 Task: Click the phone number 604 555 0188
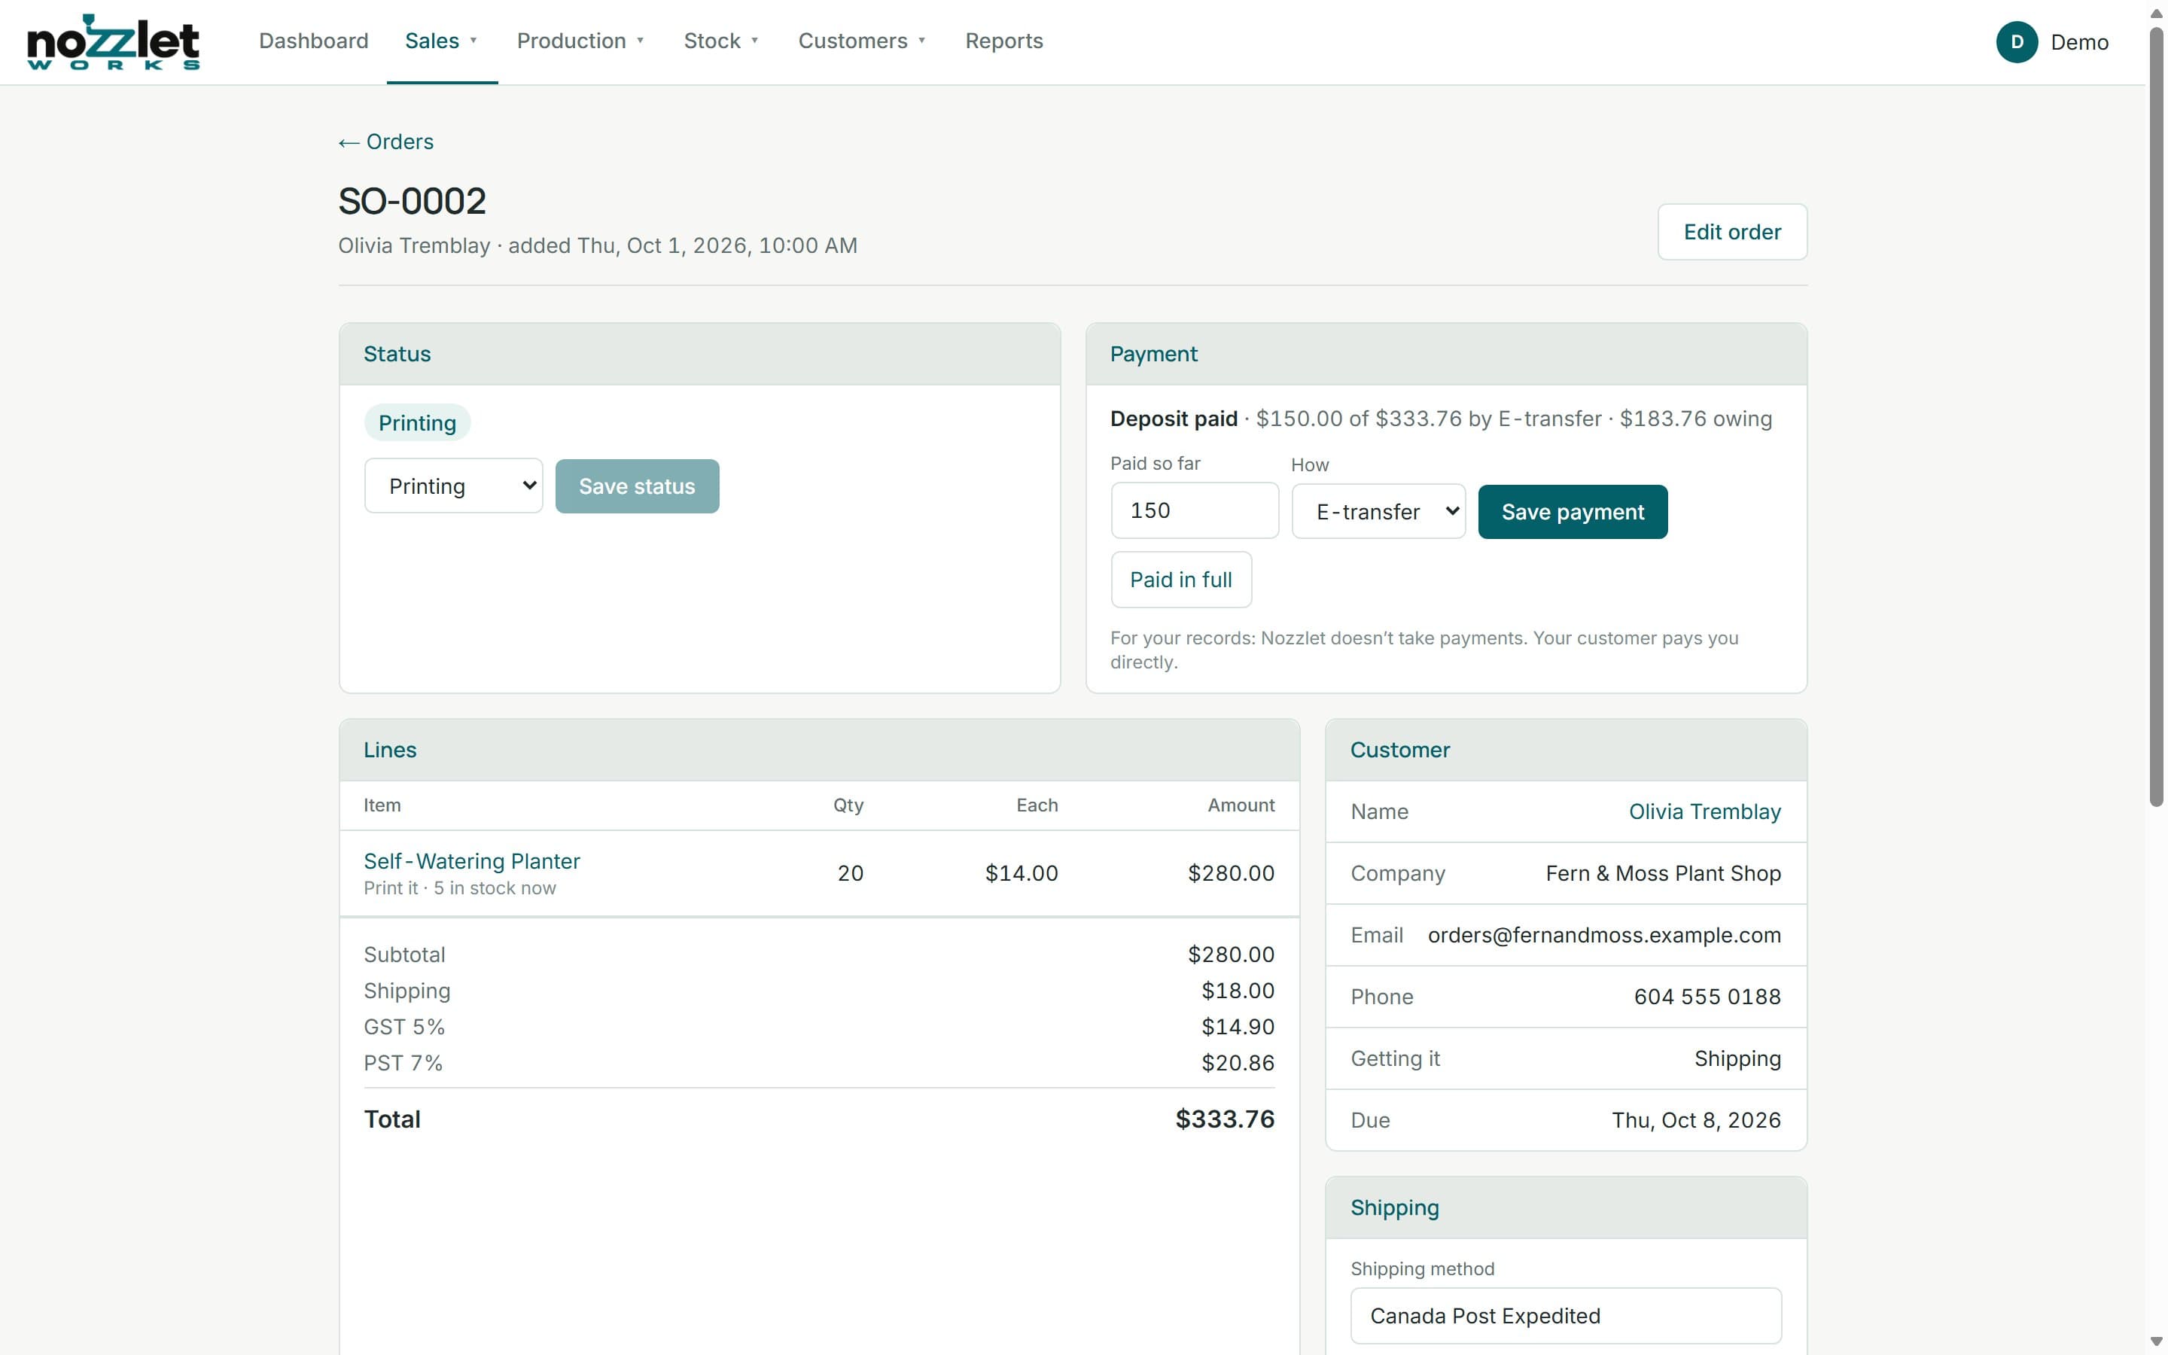(1707, 997)
